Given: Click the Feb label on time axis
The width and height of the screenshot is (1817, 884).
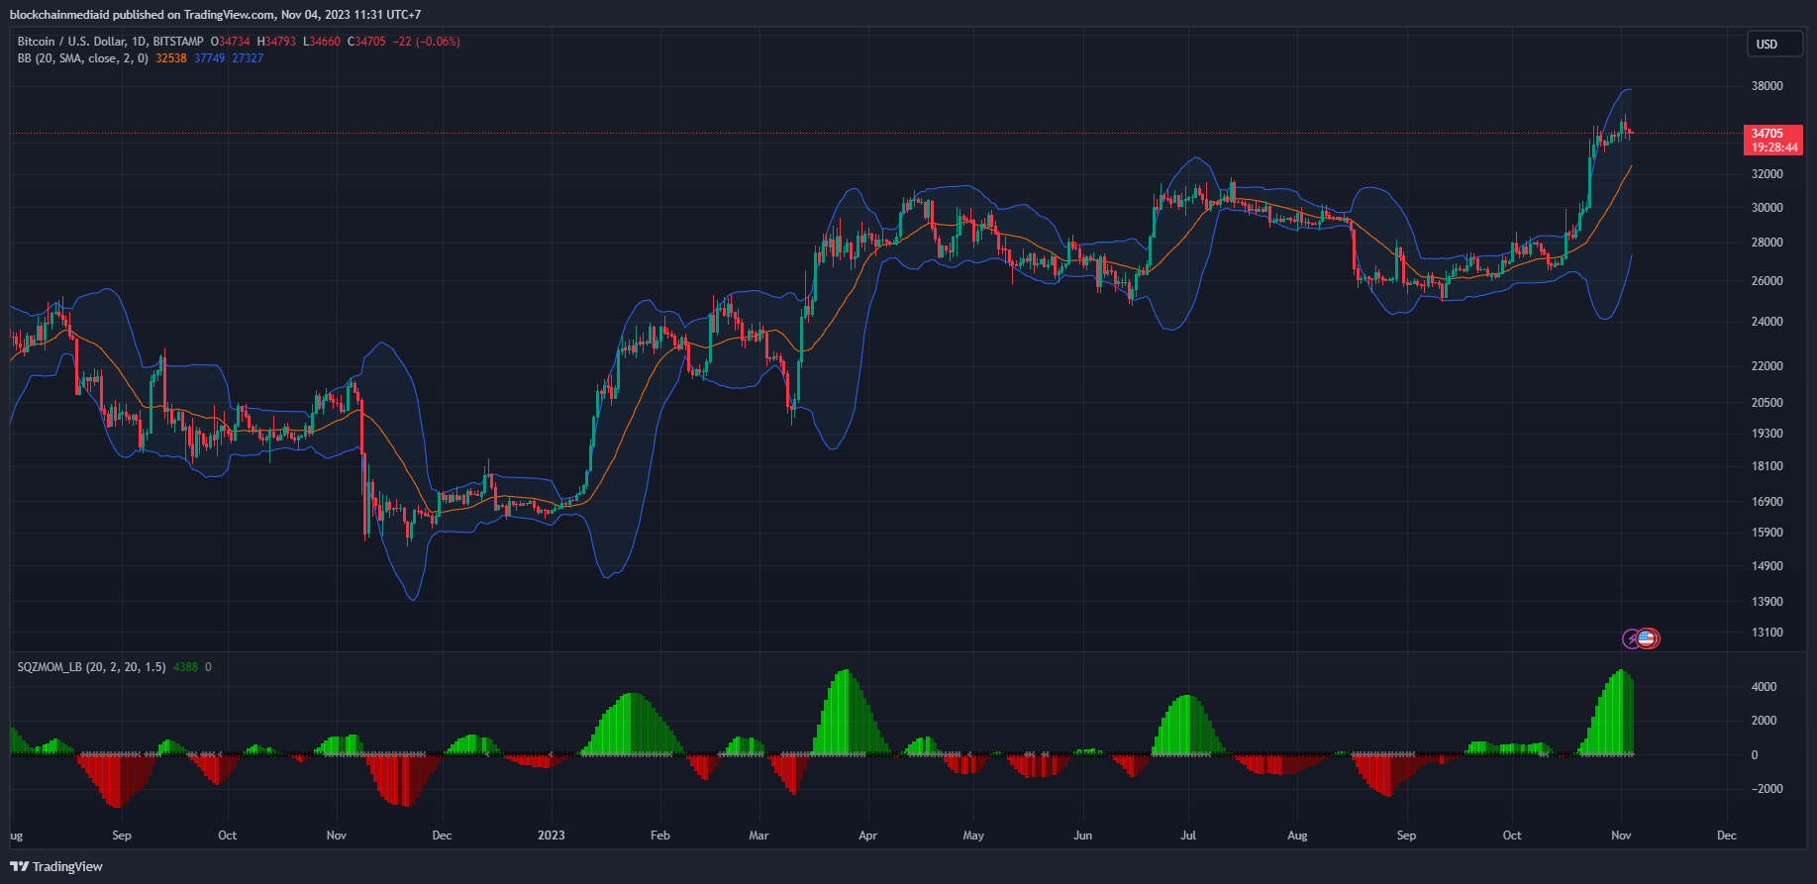Looking at the screenshot, I should click(x=659, y=835).
